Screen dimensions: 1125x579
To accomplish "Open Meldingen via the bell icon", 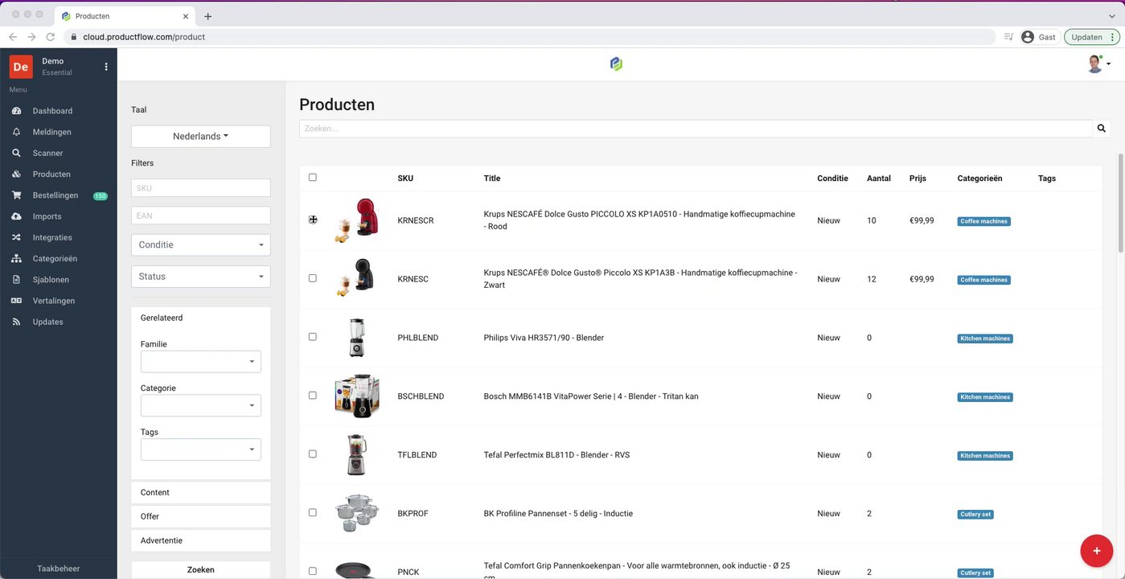I will (16, 132).
